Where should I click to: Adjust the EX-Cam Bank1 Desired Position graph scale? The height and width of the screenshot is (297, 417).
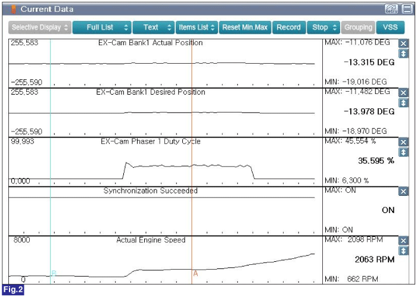click(x=403, y=103)
